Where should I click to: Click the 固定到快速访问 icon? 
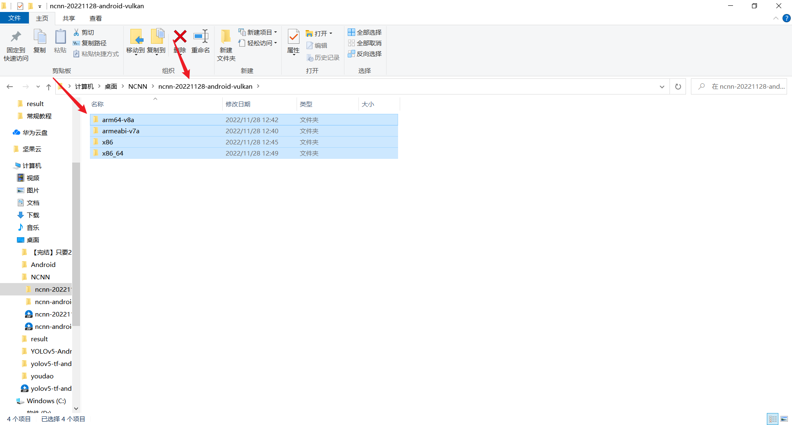(x=16, y=45)
